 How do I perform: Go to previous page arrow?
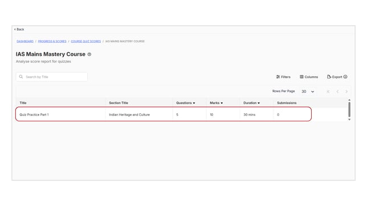[x=337, y=92]
